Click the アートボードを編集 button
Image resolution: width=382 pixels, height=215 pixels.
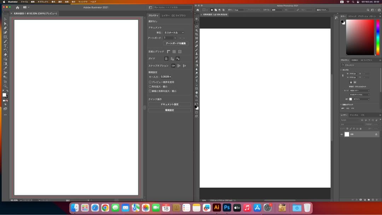click(x=176, y=43)
